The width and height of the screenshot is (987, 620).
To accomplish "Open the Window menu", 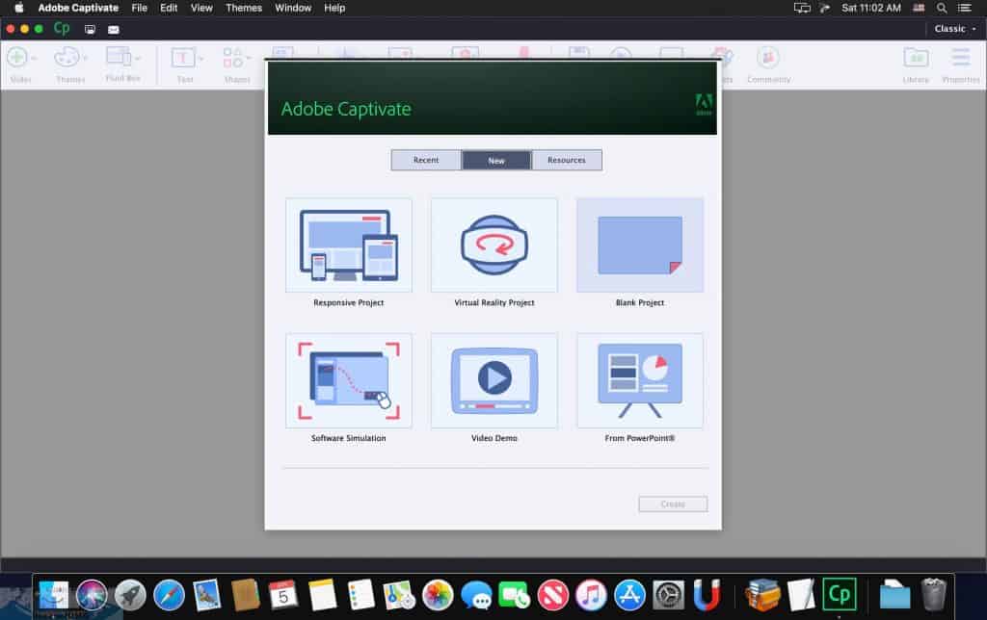I will 293,8.
